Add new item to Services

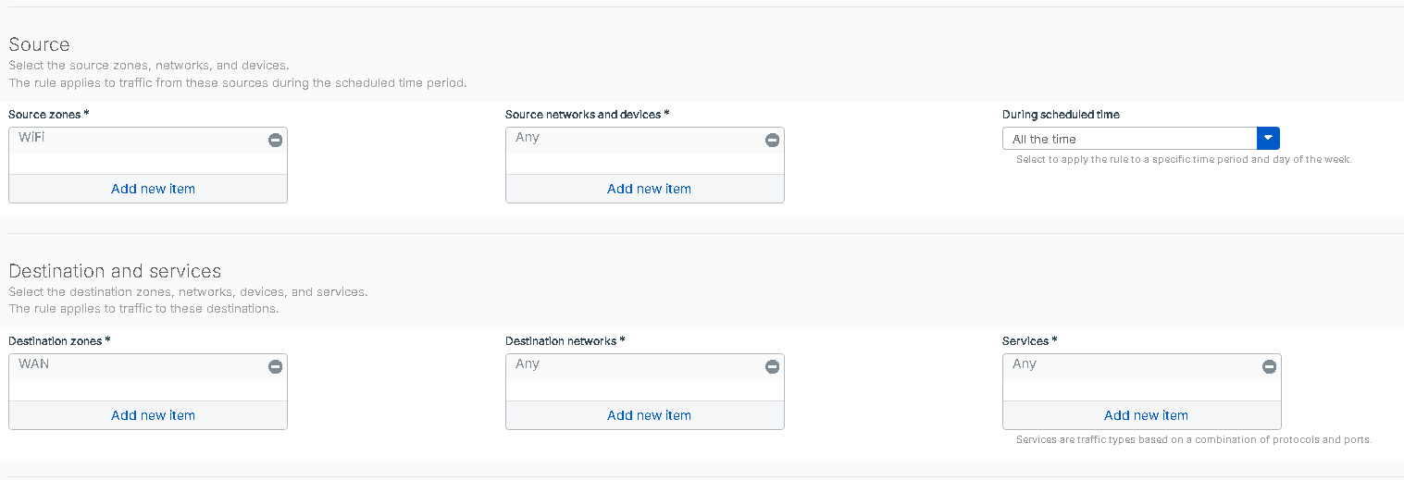tap(1146, 415)
